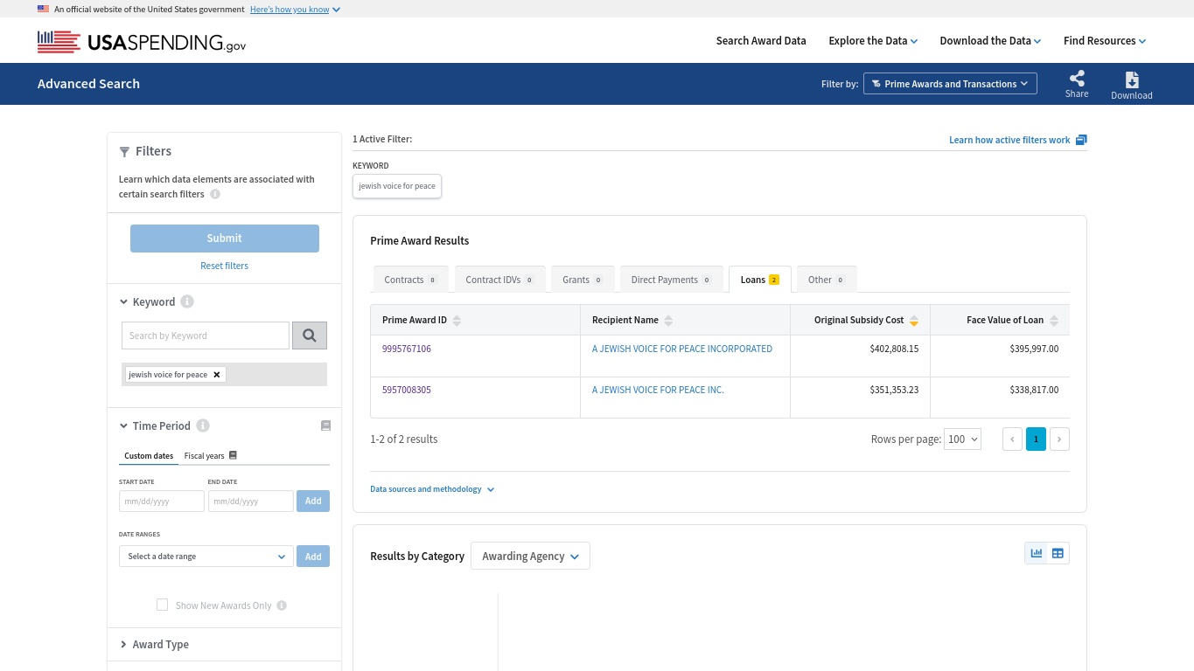Click Add button next to custom dates
This screenshot has width=1194, height=671.
coord(313,502)
